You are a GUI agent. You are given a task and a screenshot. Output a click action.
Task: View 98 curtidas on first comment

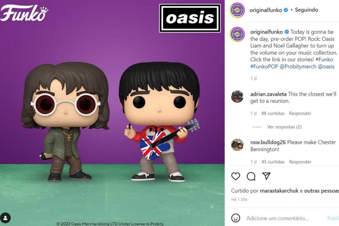coord(273,113)
